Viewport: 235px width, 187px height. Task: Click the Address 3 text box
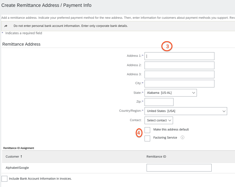pyautogui.click(x=179, y=74)
